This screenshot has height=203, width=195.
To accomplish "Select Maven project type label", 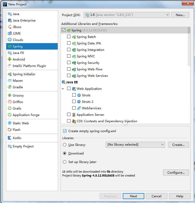I will [18, 81].
